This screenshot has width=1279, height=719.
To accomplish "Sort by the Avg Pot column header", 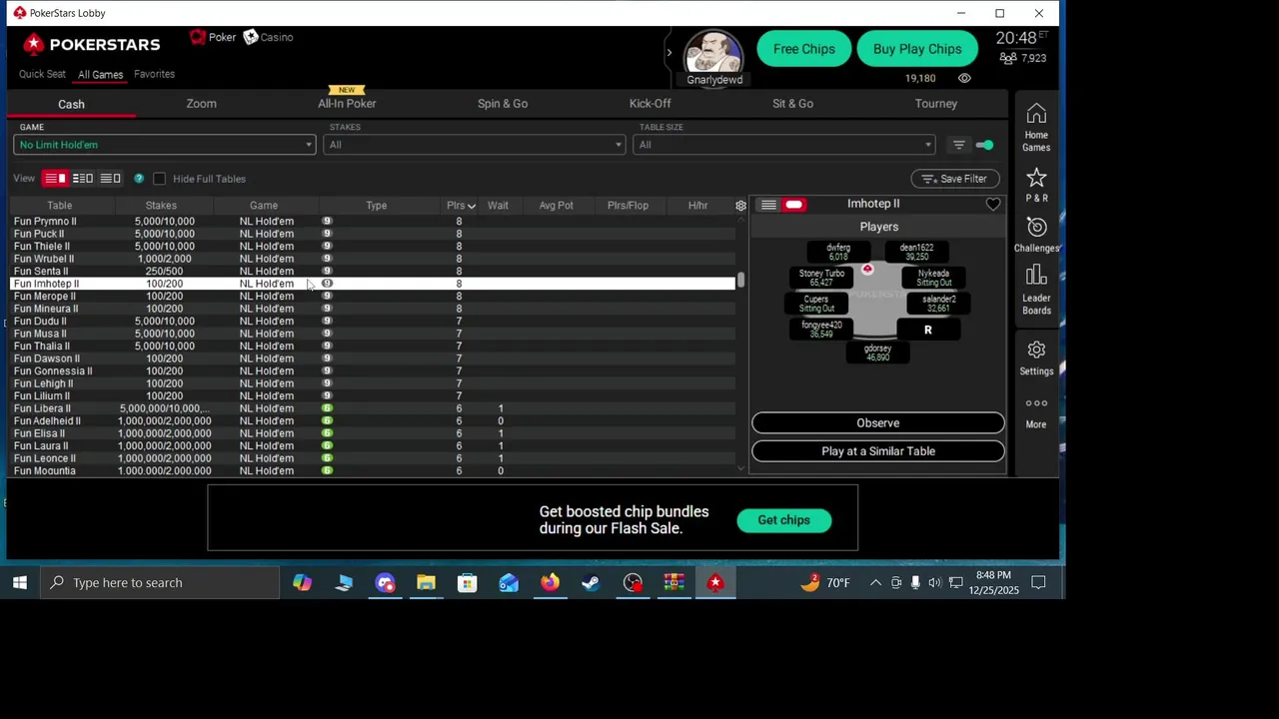I will pyautogui.click(x=556, y=206).
